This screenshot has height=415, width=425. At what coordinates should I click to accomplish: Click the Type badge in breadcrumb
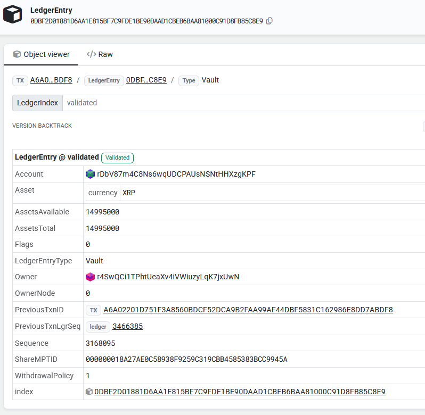tap(189, 80)
